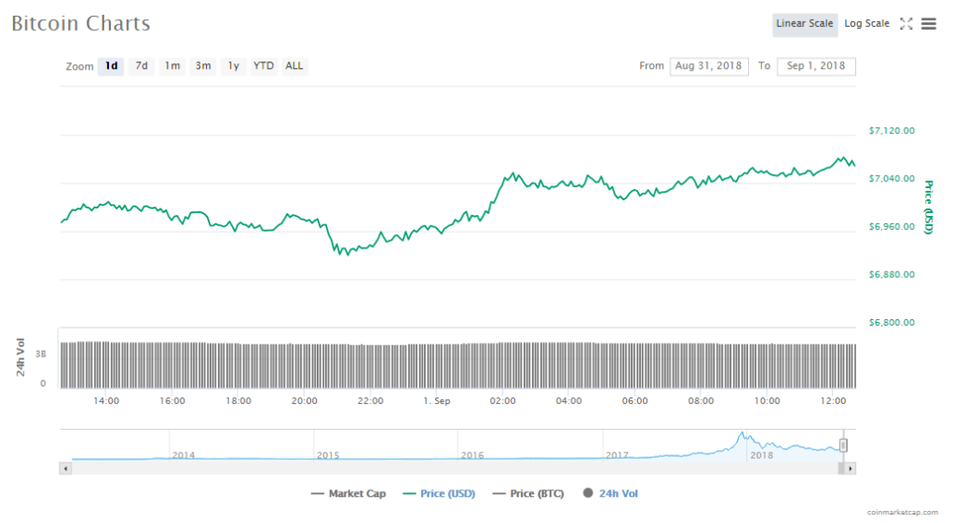Set zoom to 1m

click(172, 66)
